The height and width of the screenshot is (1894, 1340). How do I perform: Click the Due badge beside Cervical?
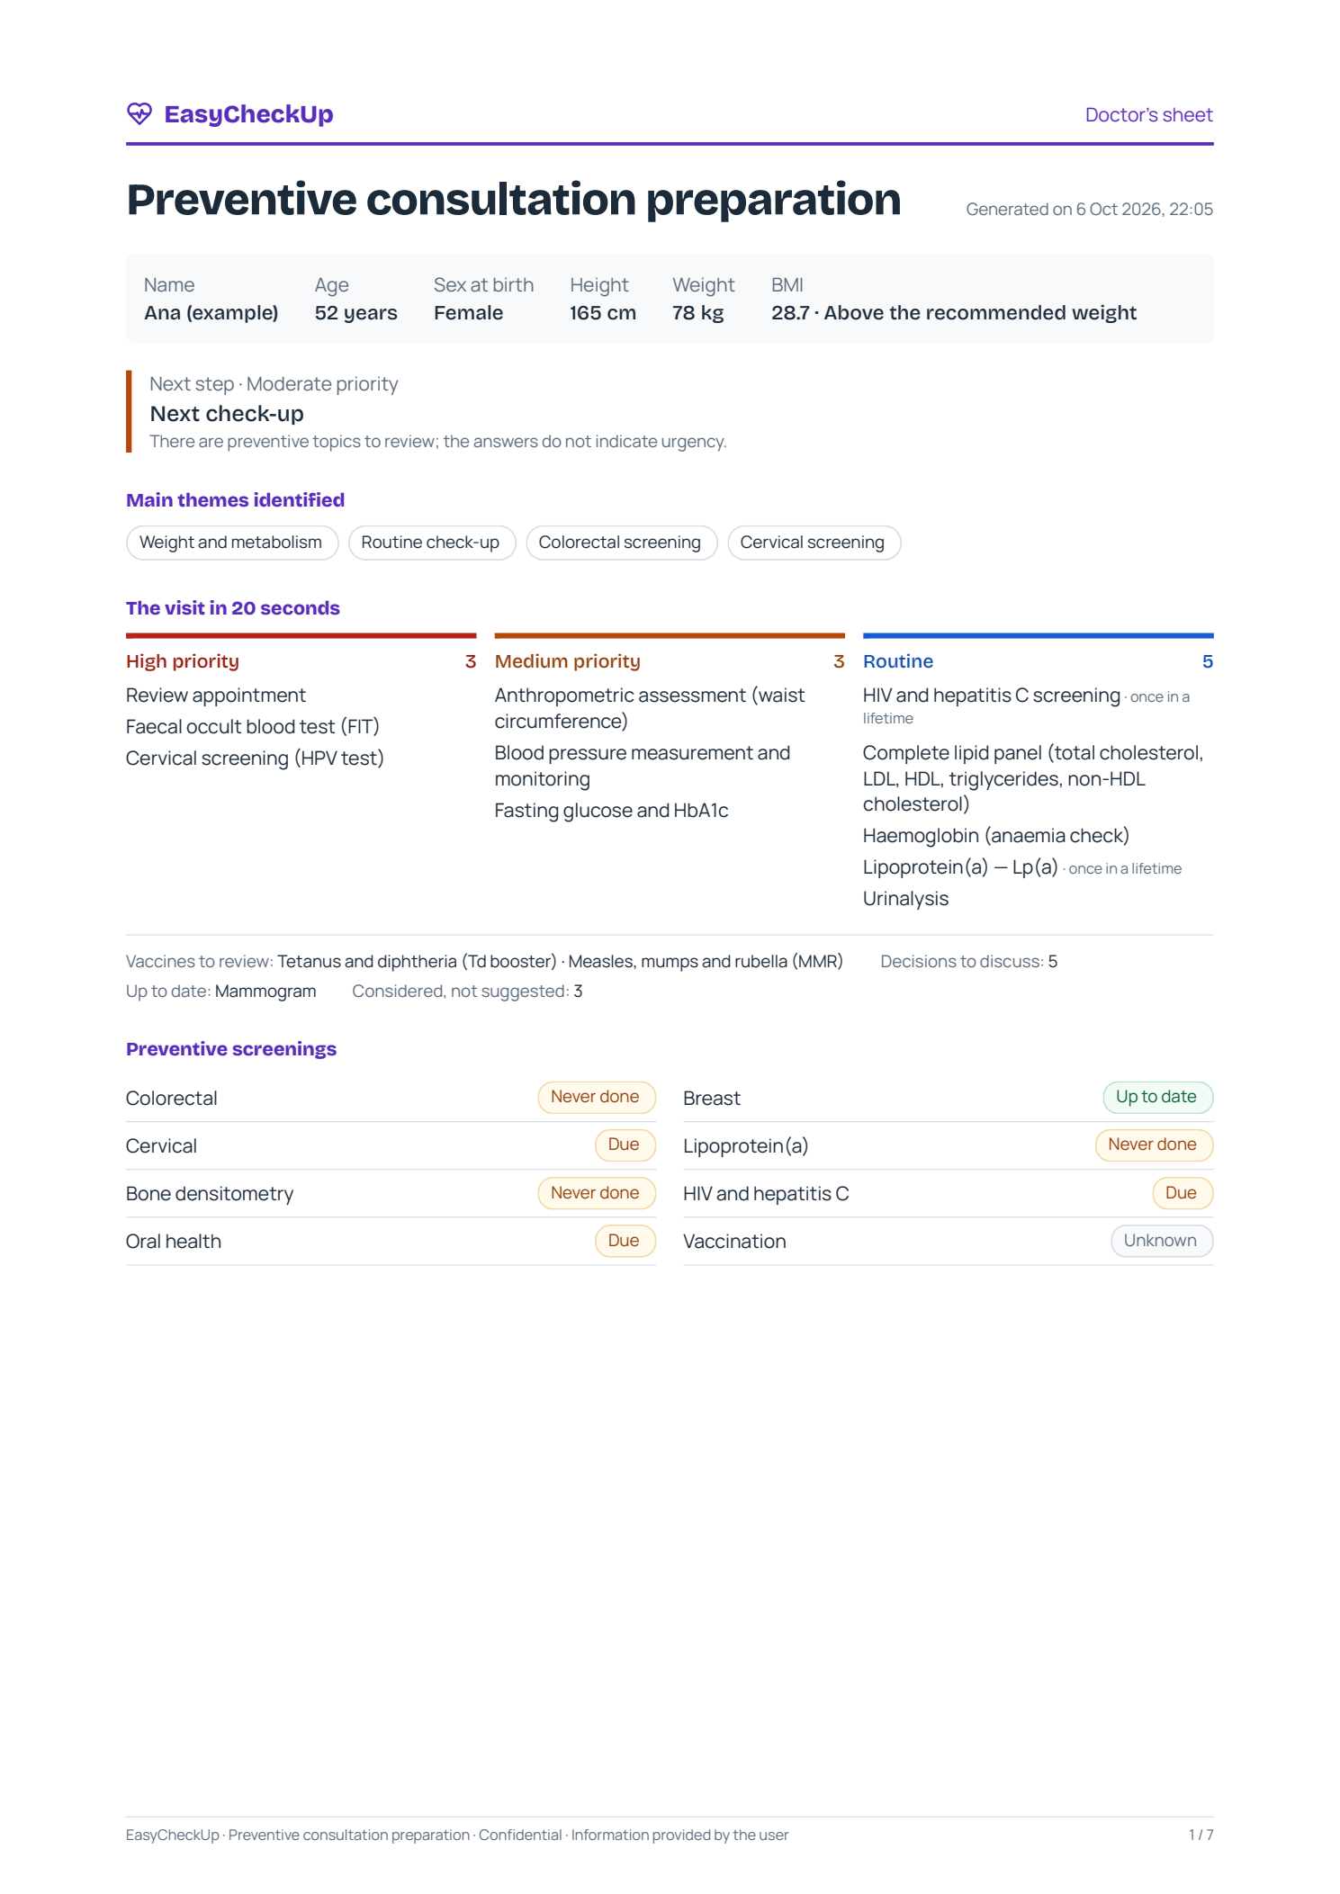[625, 1144]
